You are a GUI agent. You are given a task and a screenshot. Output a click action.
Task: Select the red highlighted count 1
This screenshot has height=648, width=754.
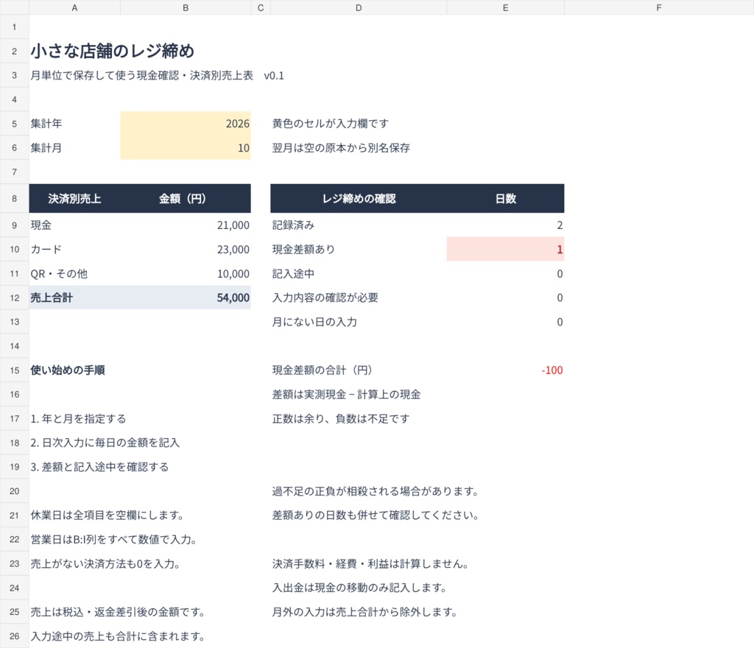click(505, 249)
